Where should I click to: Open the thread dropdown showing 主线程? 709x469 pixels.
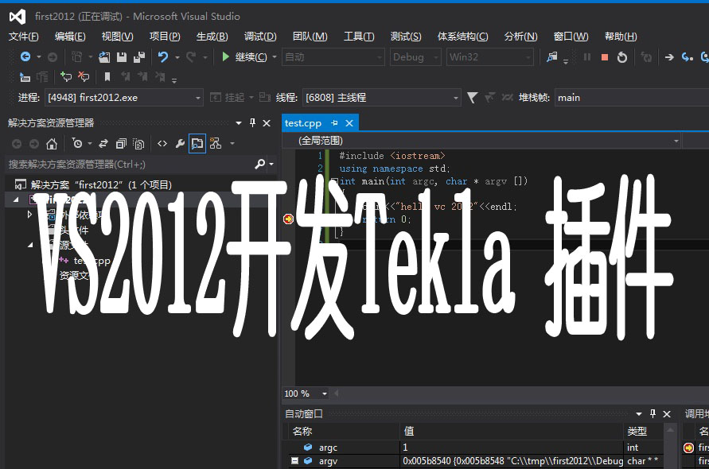382,98
